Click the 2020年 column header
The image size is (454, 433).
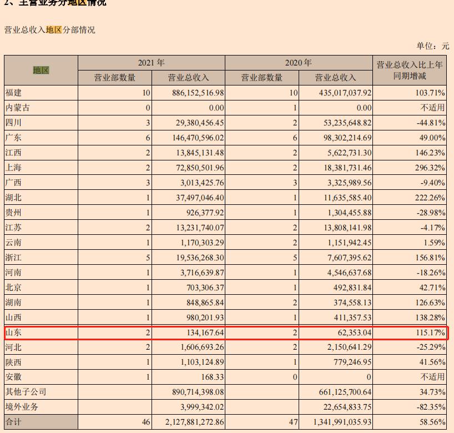(299, 63)
